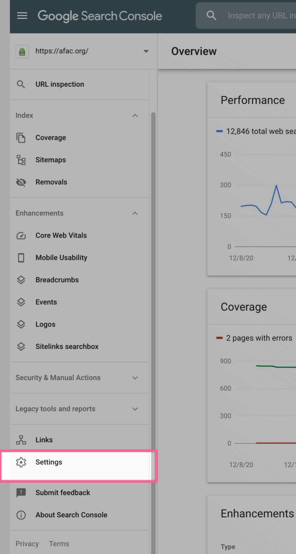Click the About Search Console info icon
Image resolution: width=296 pixels, height=554 pixels.
tap(21, 515)
